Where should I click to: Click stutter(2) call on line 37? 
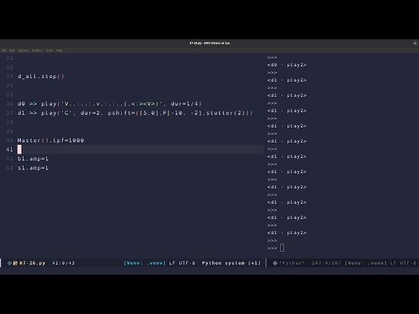pyautogui.click(x=225, y=113)
